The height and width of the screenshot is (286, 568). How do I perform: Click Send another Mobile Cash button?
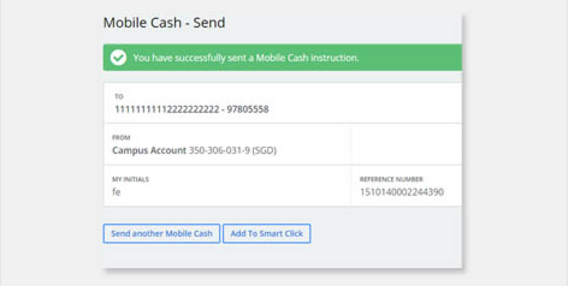click(x=161, y=233)
